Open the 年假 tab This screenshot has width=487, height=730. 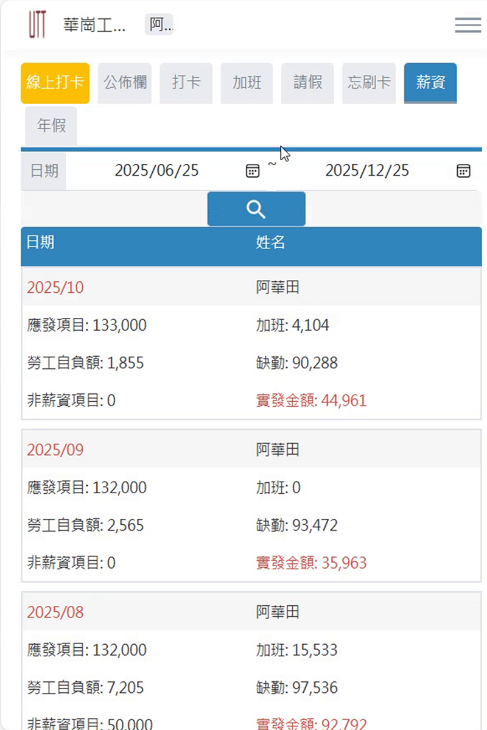(x=51, y=125)
